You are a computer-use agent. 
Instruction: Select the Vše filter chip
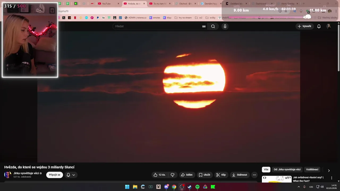(266, 170)
